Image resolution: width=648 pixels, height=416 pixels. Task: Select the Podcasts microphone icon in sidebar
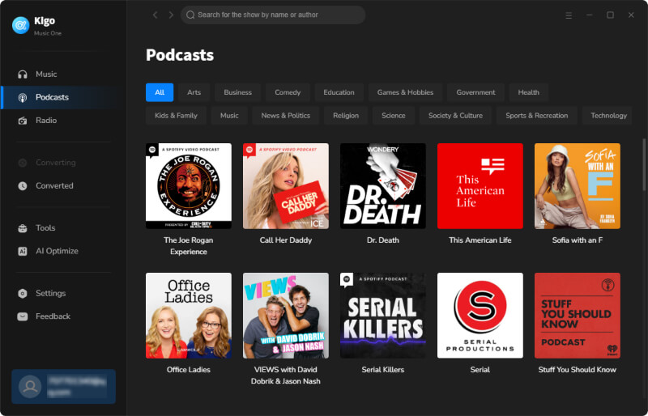(x=23, y=97)
